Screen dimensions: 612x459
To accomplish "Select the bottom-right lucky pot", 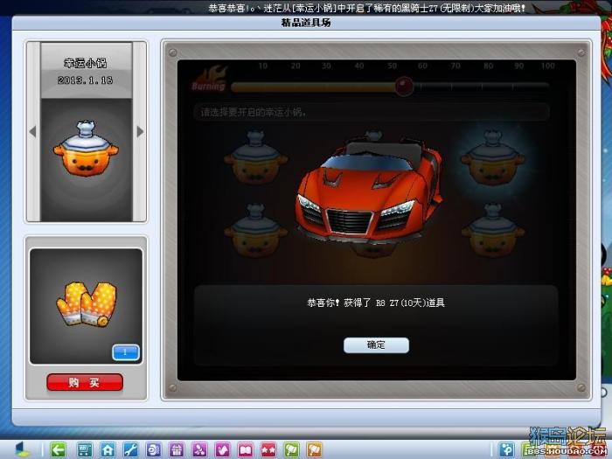I will (493, 230).
